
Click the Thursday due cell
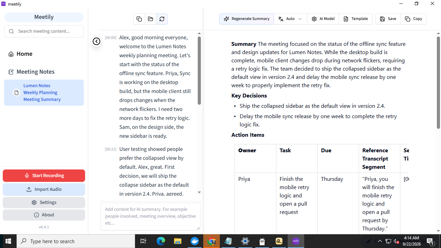(x=338, y=204)
